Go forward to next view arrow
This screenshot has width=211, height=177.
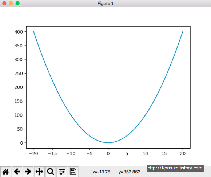pyautogui.click(x=28, y=172)
